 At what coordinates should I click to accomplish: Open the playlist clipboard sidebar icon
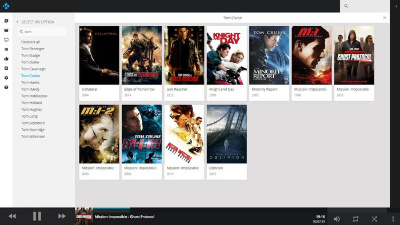coord(6,69)
